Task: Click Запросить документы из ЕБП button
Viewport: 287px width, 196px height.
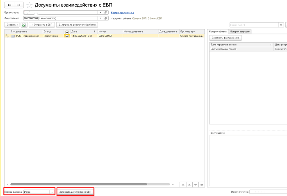Action: (75, 191)
